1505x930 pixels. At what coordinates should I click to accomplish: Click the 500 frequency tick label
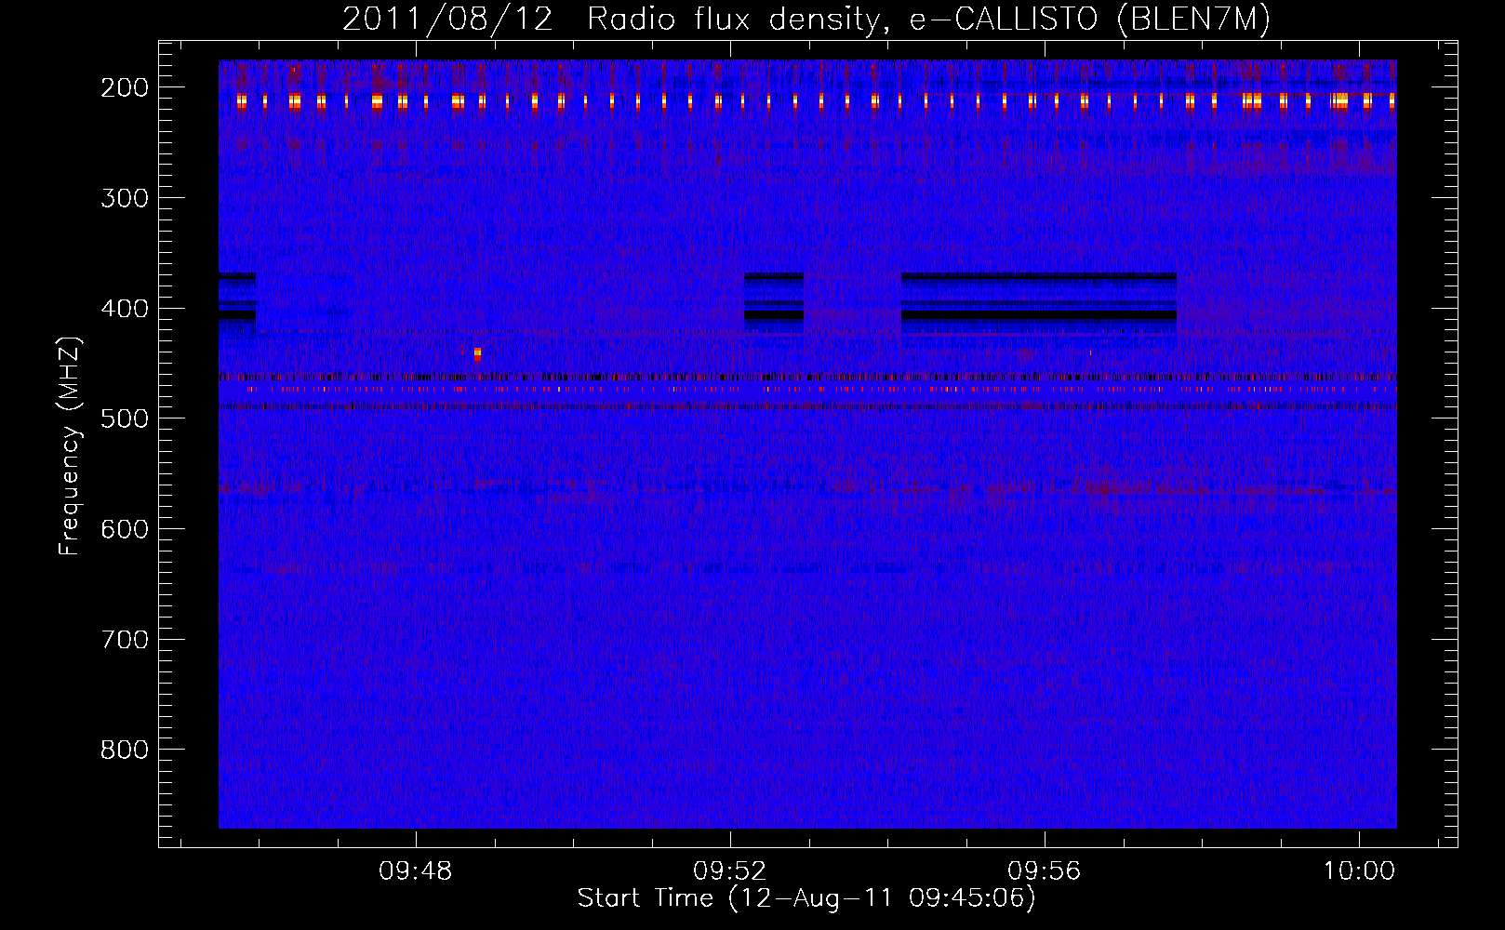click(125, 418)
